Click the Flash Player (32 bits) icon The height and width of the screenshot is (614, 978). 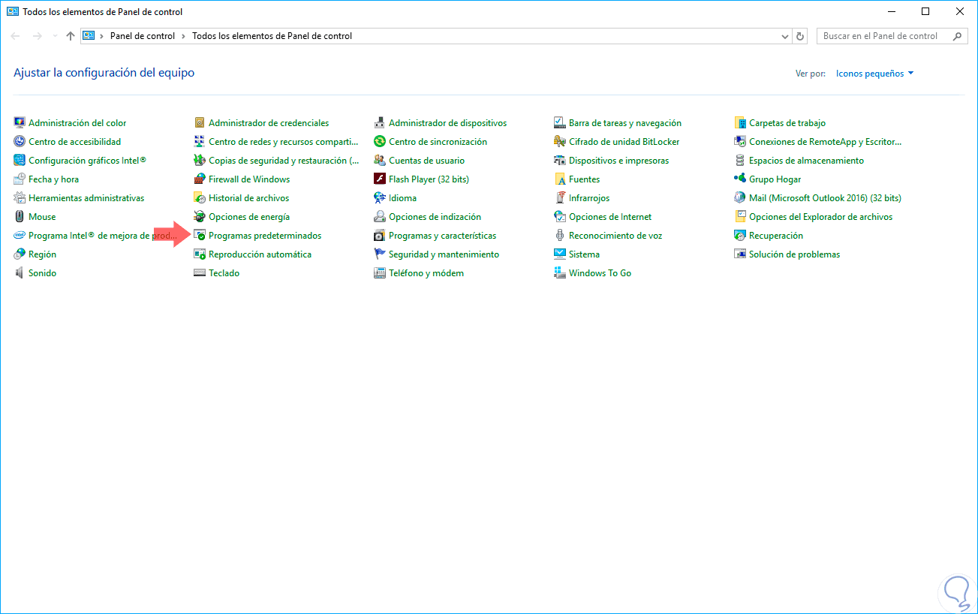(380, 179)
